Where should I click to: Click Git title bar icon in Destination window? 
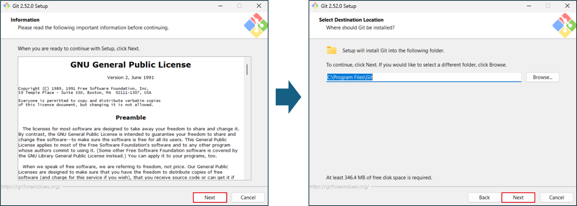[315, 6]
